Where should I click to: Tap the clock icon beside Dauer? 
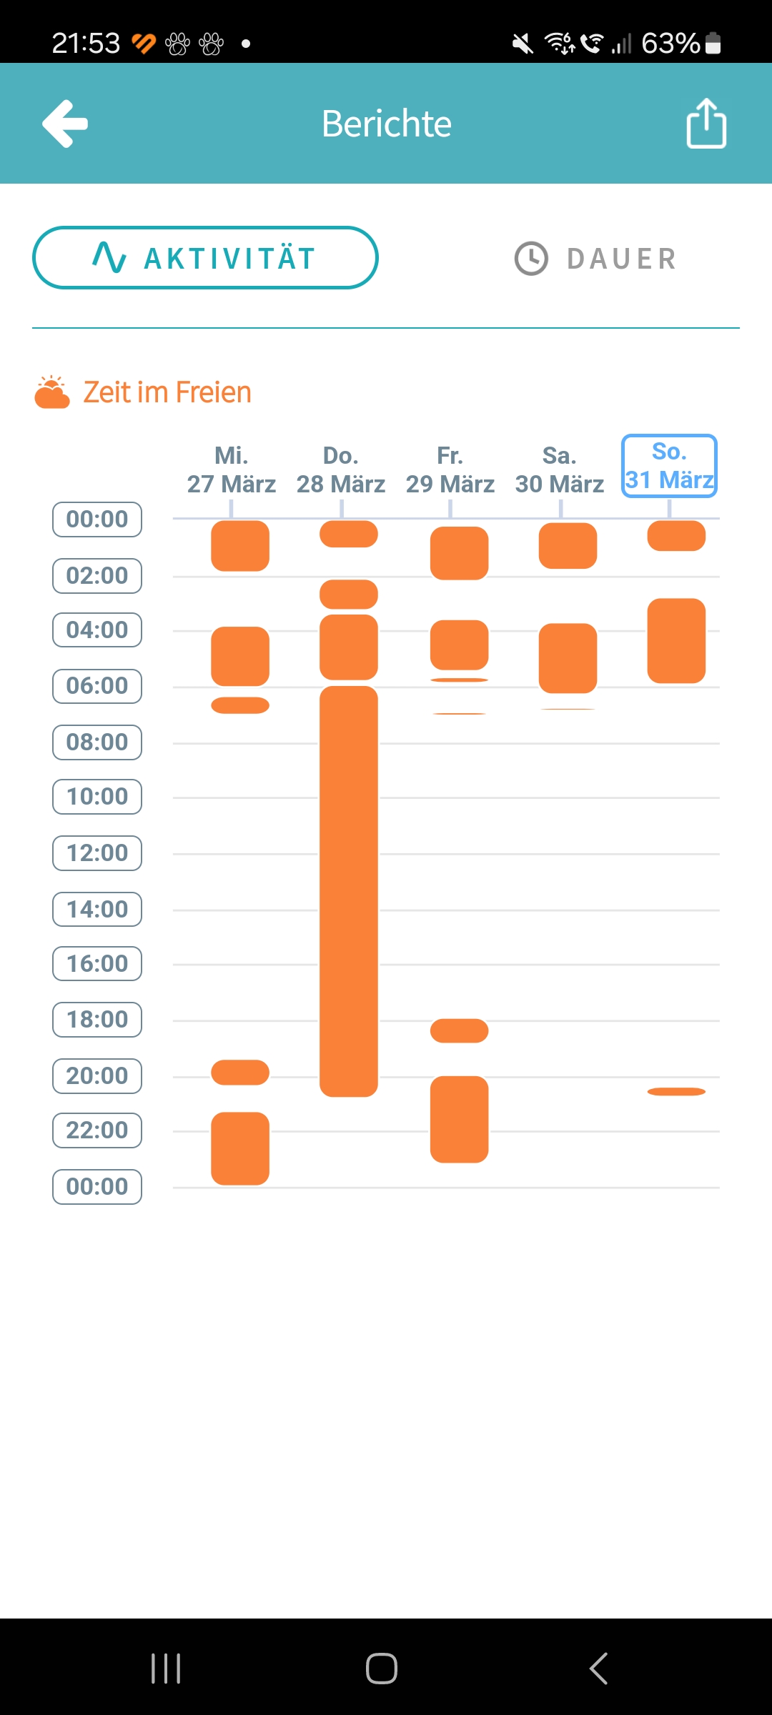pyautogui.click(x=531, y=259)
